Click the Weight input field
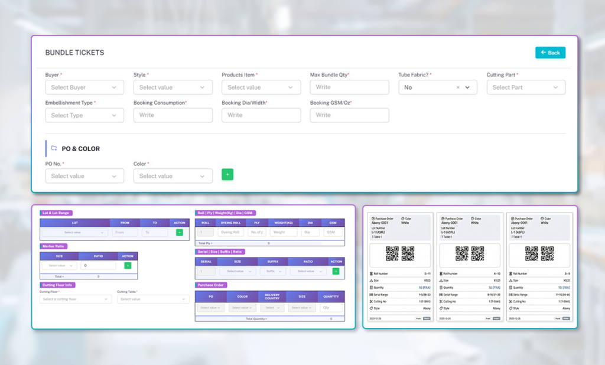Viewport: 605px width, 365px height. click(x=284, y=232)
